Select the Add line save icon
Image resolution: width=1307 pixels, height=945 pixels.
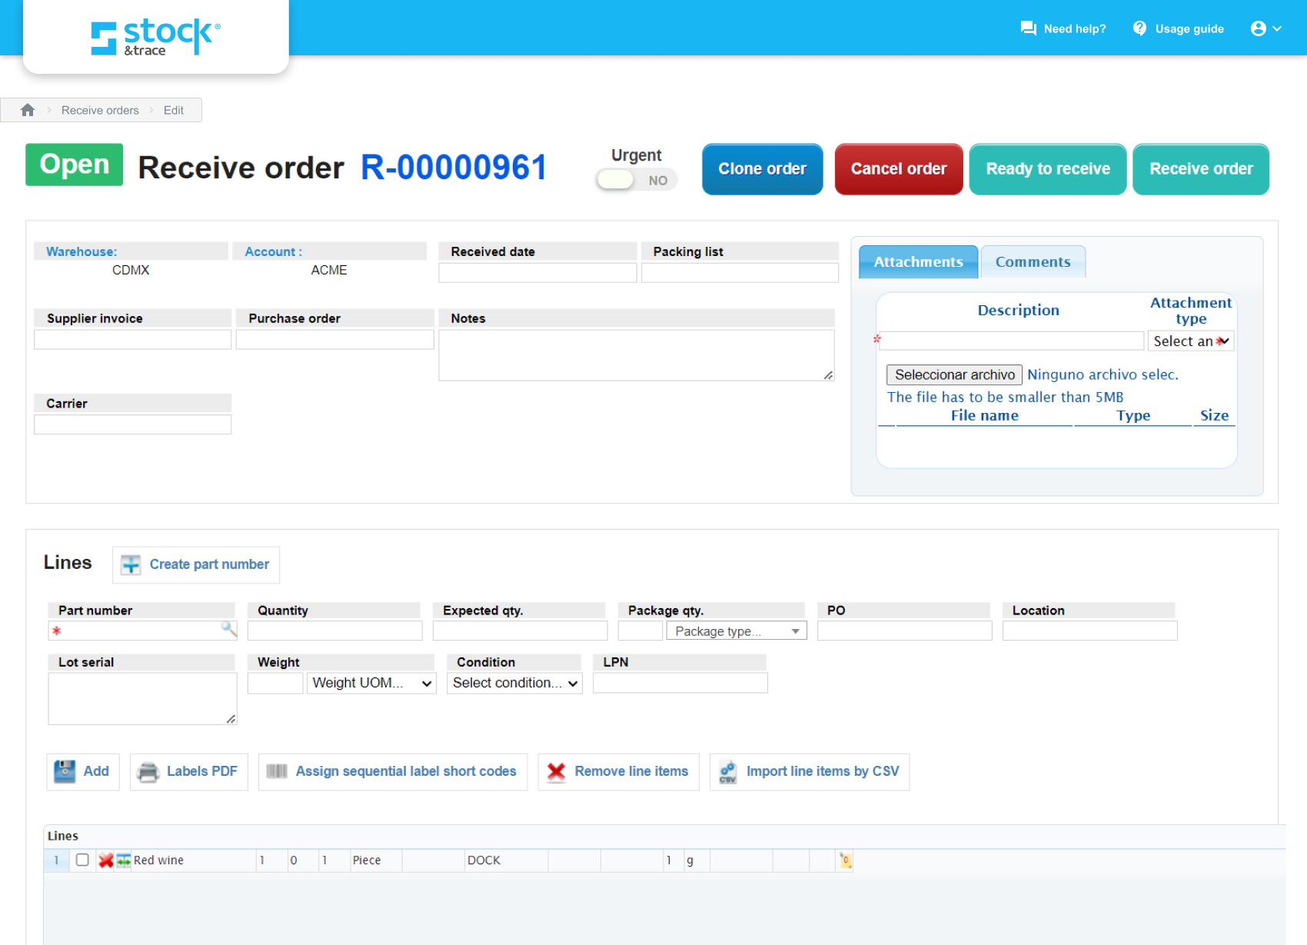point(65,771)
